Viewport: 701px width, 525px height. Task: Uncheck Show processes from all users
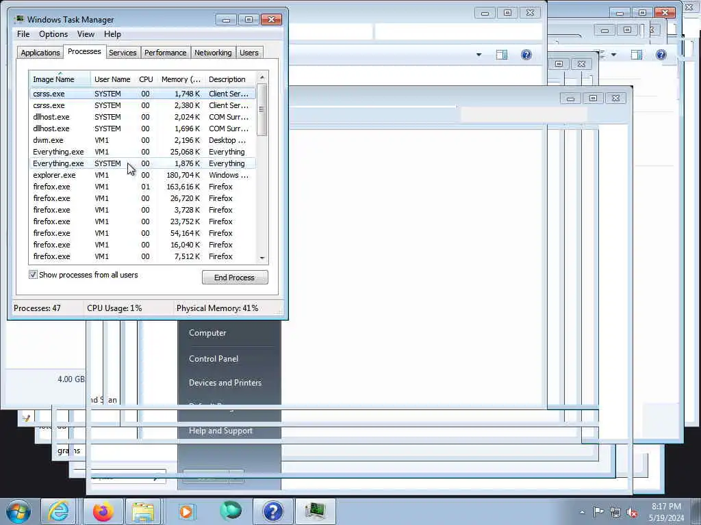(x=33, y=275)
